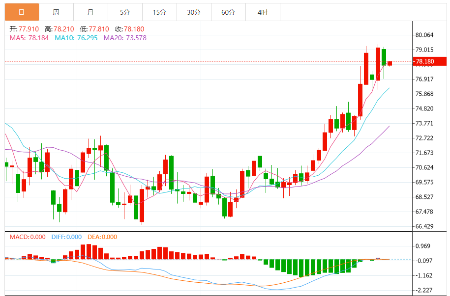Click the 收:78.180 close price value
This screenshot has height=296, width=450.
point(129,29)
